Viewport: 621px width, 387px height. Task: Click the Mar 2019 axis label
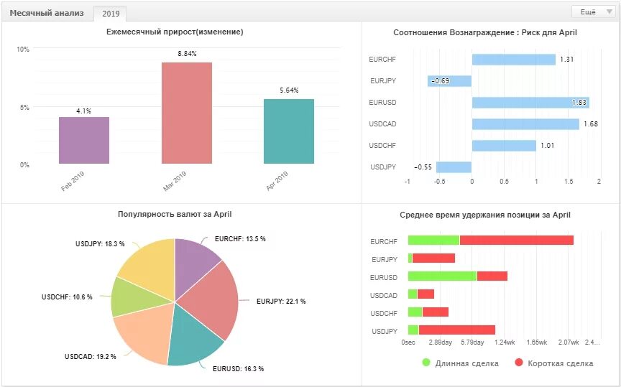[x=175, y=181]
